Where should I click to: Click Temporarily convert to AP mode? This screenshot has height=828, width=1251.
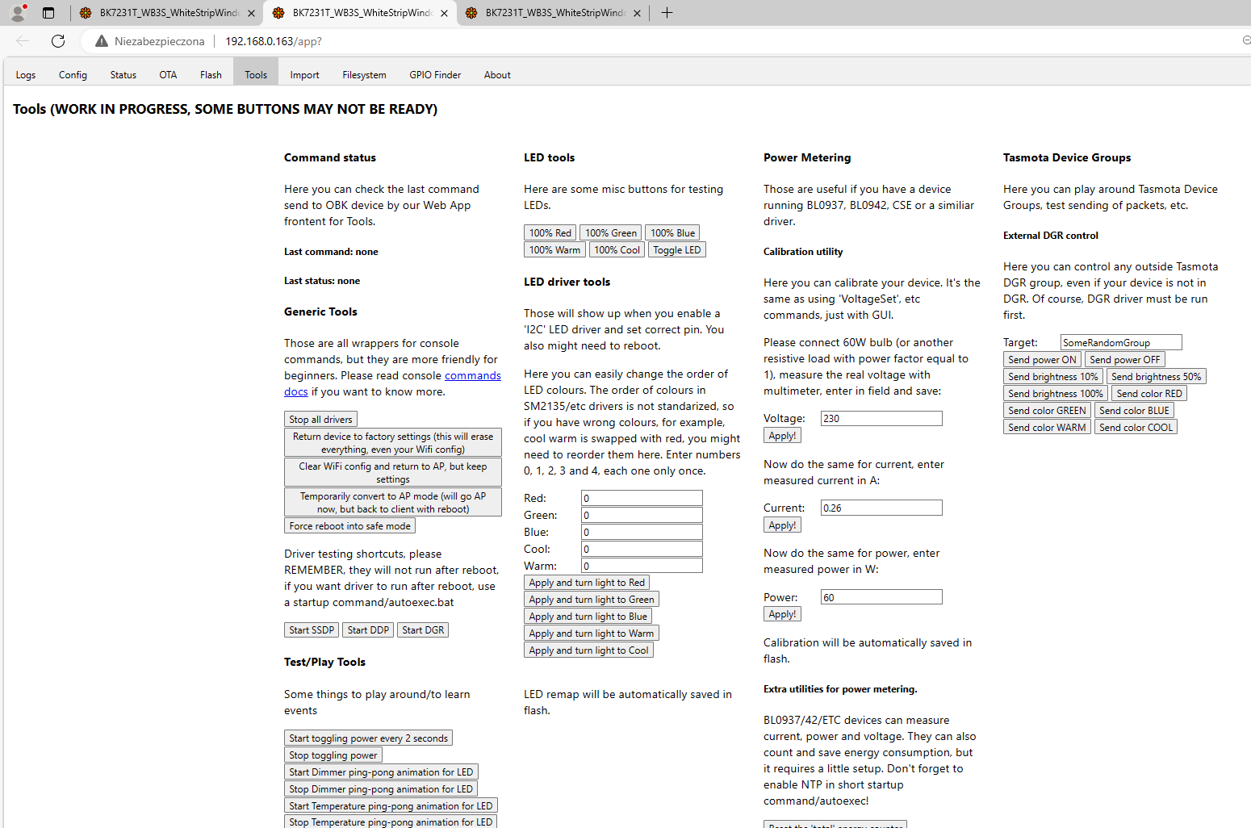[x=393, y=502]
